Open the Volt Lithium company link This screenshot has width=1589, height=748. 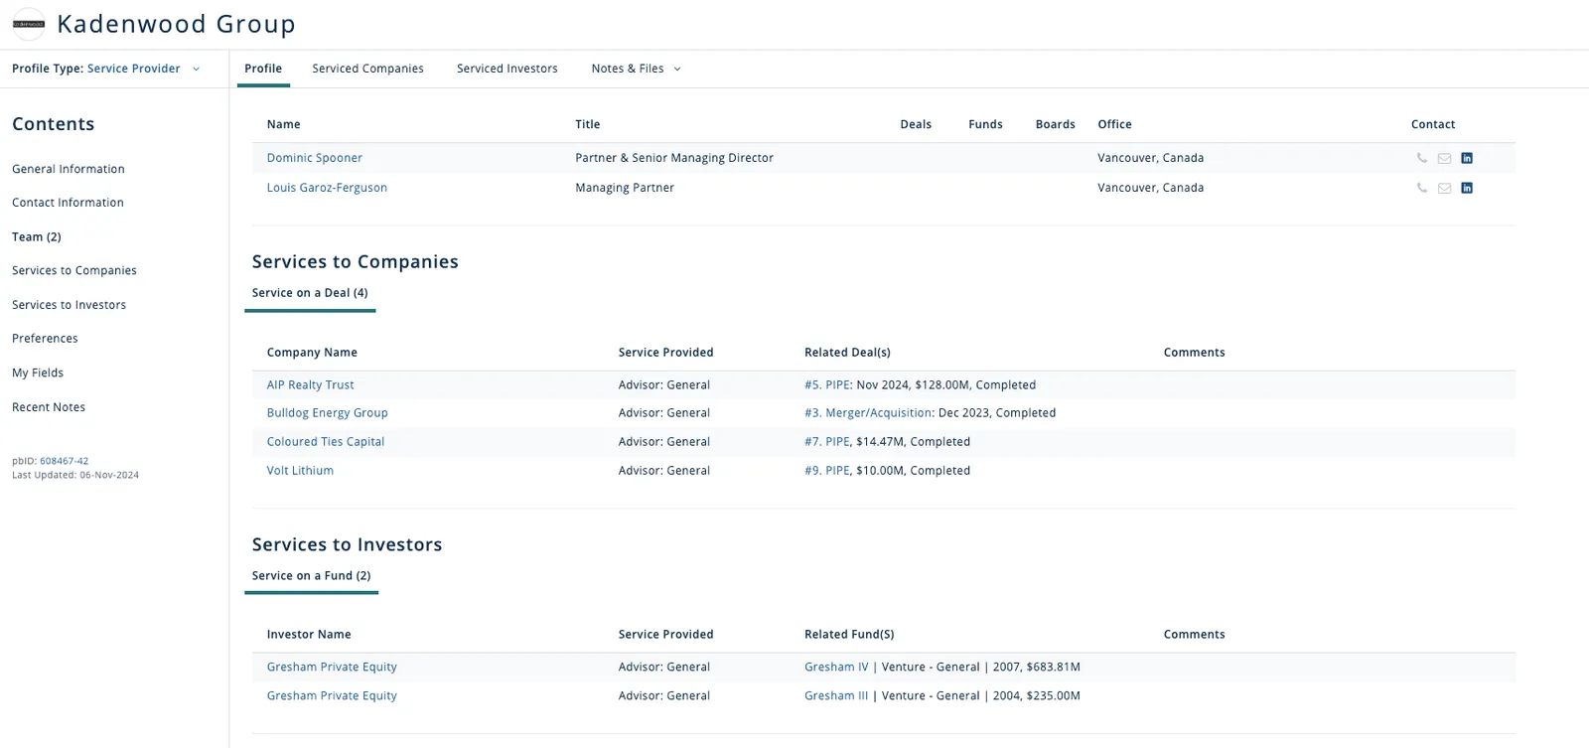[x=300, y=471]
